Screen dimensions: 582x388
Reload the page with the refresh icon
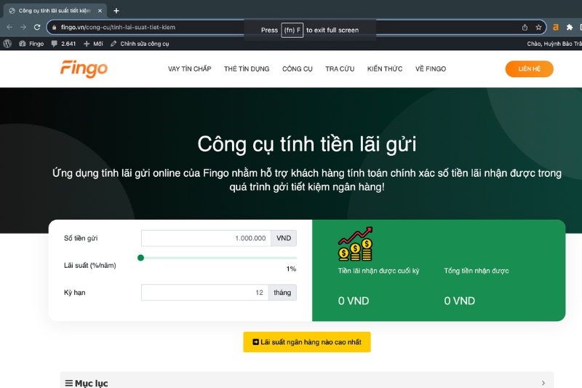tap(37, 27)
